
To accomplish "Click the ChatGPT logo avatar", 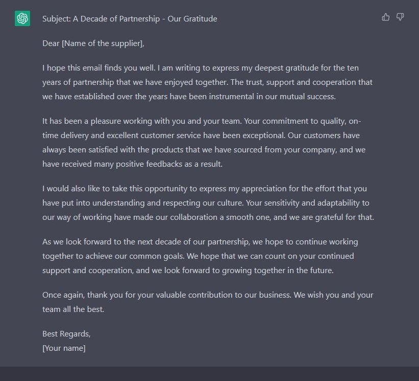I will click(x=22, y=18).
